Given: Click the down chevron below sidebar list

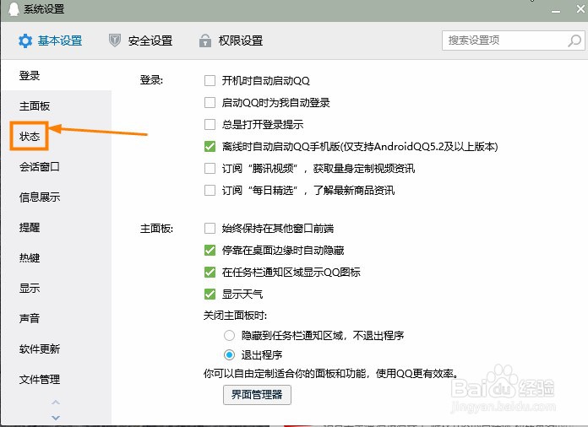Looking at the screenshot, I should coord(56,417).
